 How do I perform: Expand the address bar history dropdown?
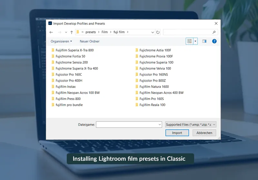[x=153, y=32]
